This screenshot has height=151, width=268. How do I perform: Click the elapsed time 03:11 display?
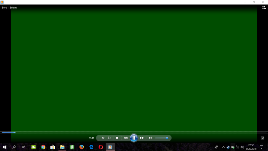91,138
